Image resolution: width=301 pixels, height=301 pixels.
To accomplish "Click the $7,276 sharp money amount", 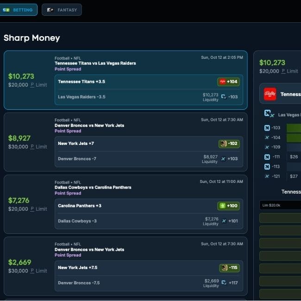I will [19, 201].
